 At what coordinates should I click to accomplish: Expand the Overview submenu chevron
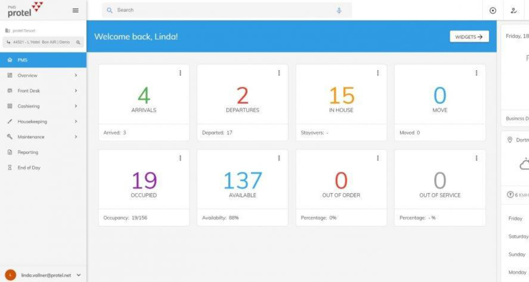pyautogui.click(x=76, y=75)
